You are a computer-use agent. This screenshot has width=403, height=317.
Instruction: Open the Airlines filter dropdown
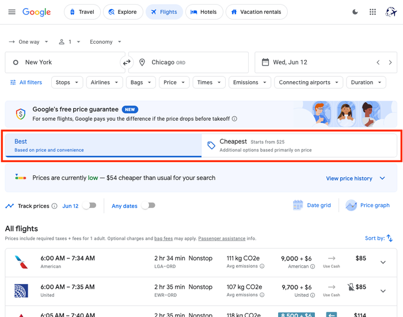tap(104, 82)
